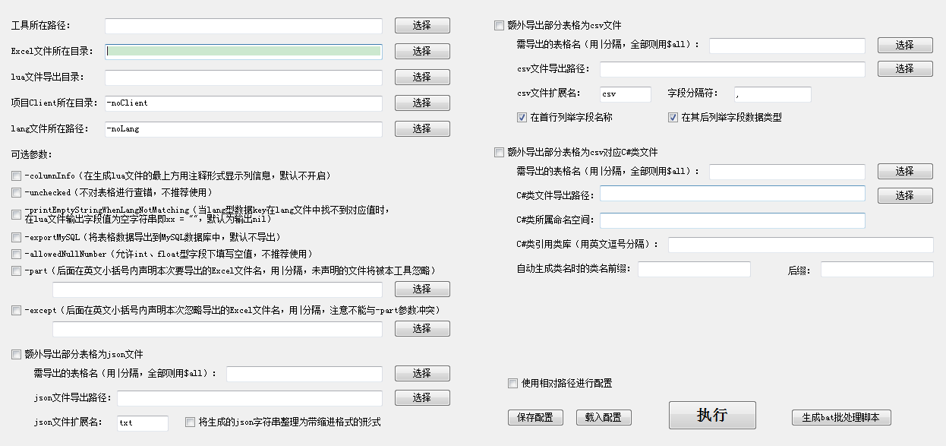
Task: Click the 项目Client所在目录 text field
Action: (x=244, y=103)
